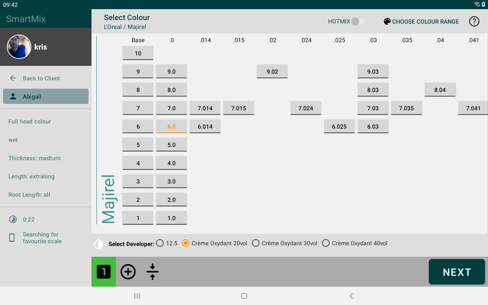
Task: Select base shade 8
Action: (138, 90)
